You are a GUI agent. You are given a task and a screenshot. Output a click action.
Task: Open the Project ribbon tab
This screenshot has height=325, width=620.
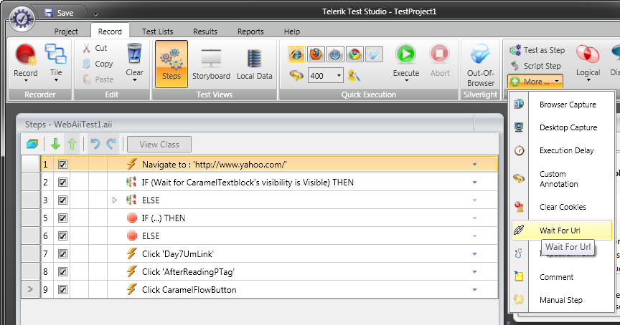point(66,31)
